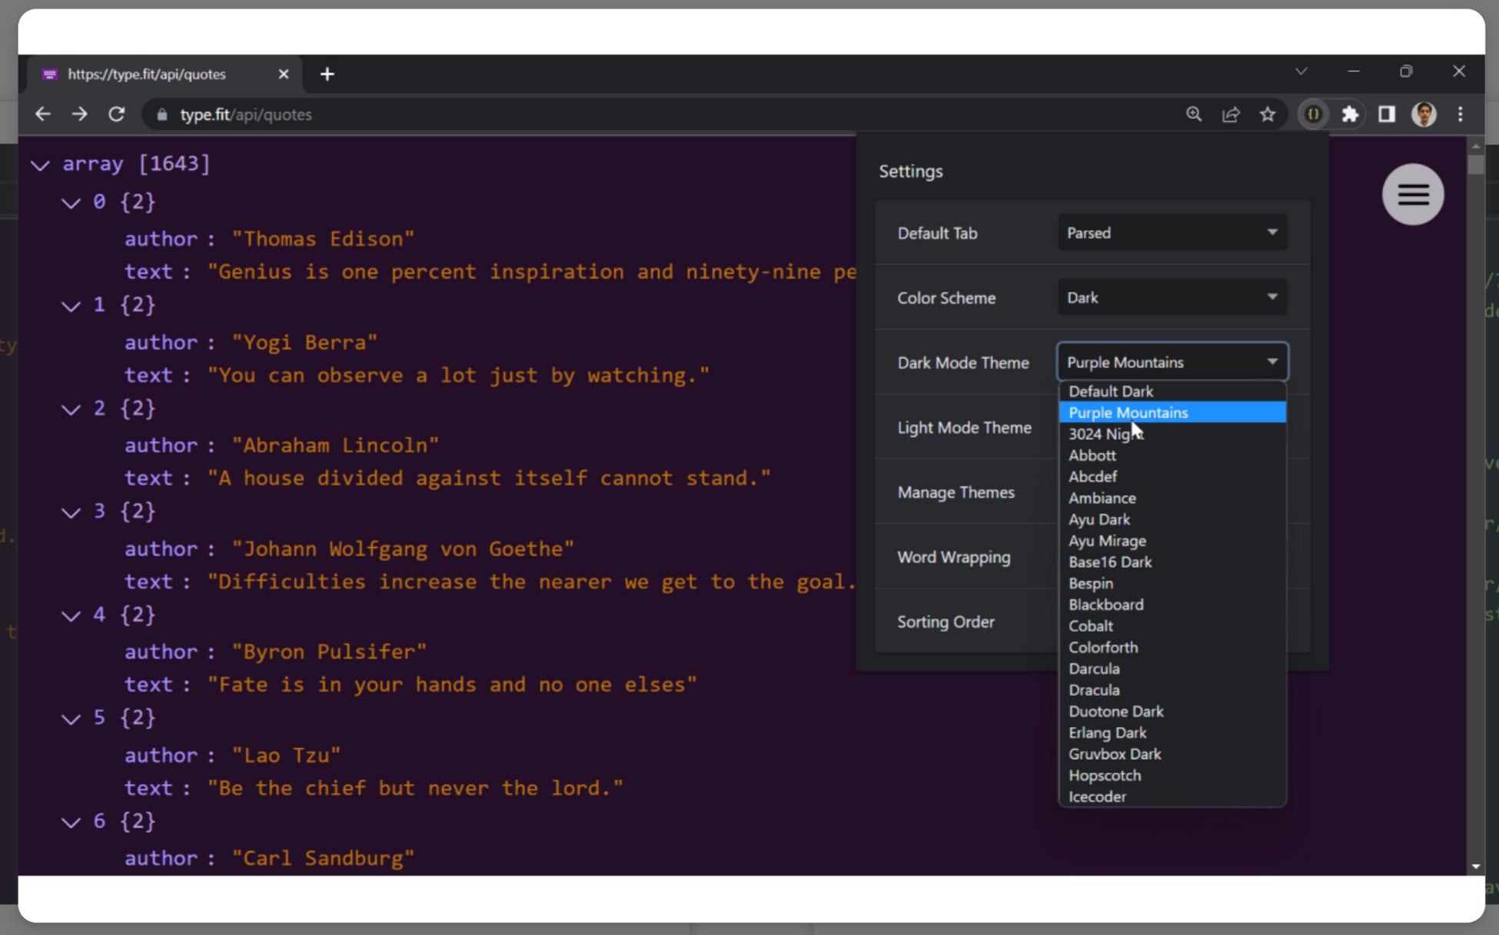Click the reload/refresh page icon
1499x935 pixels.
coord(118,114)
